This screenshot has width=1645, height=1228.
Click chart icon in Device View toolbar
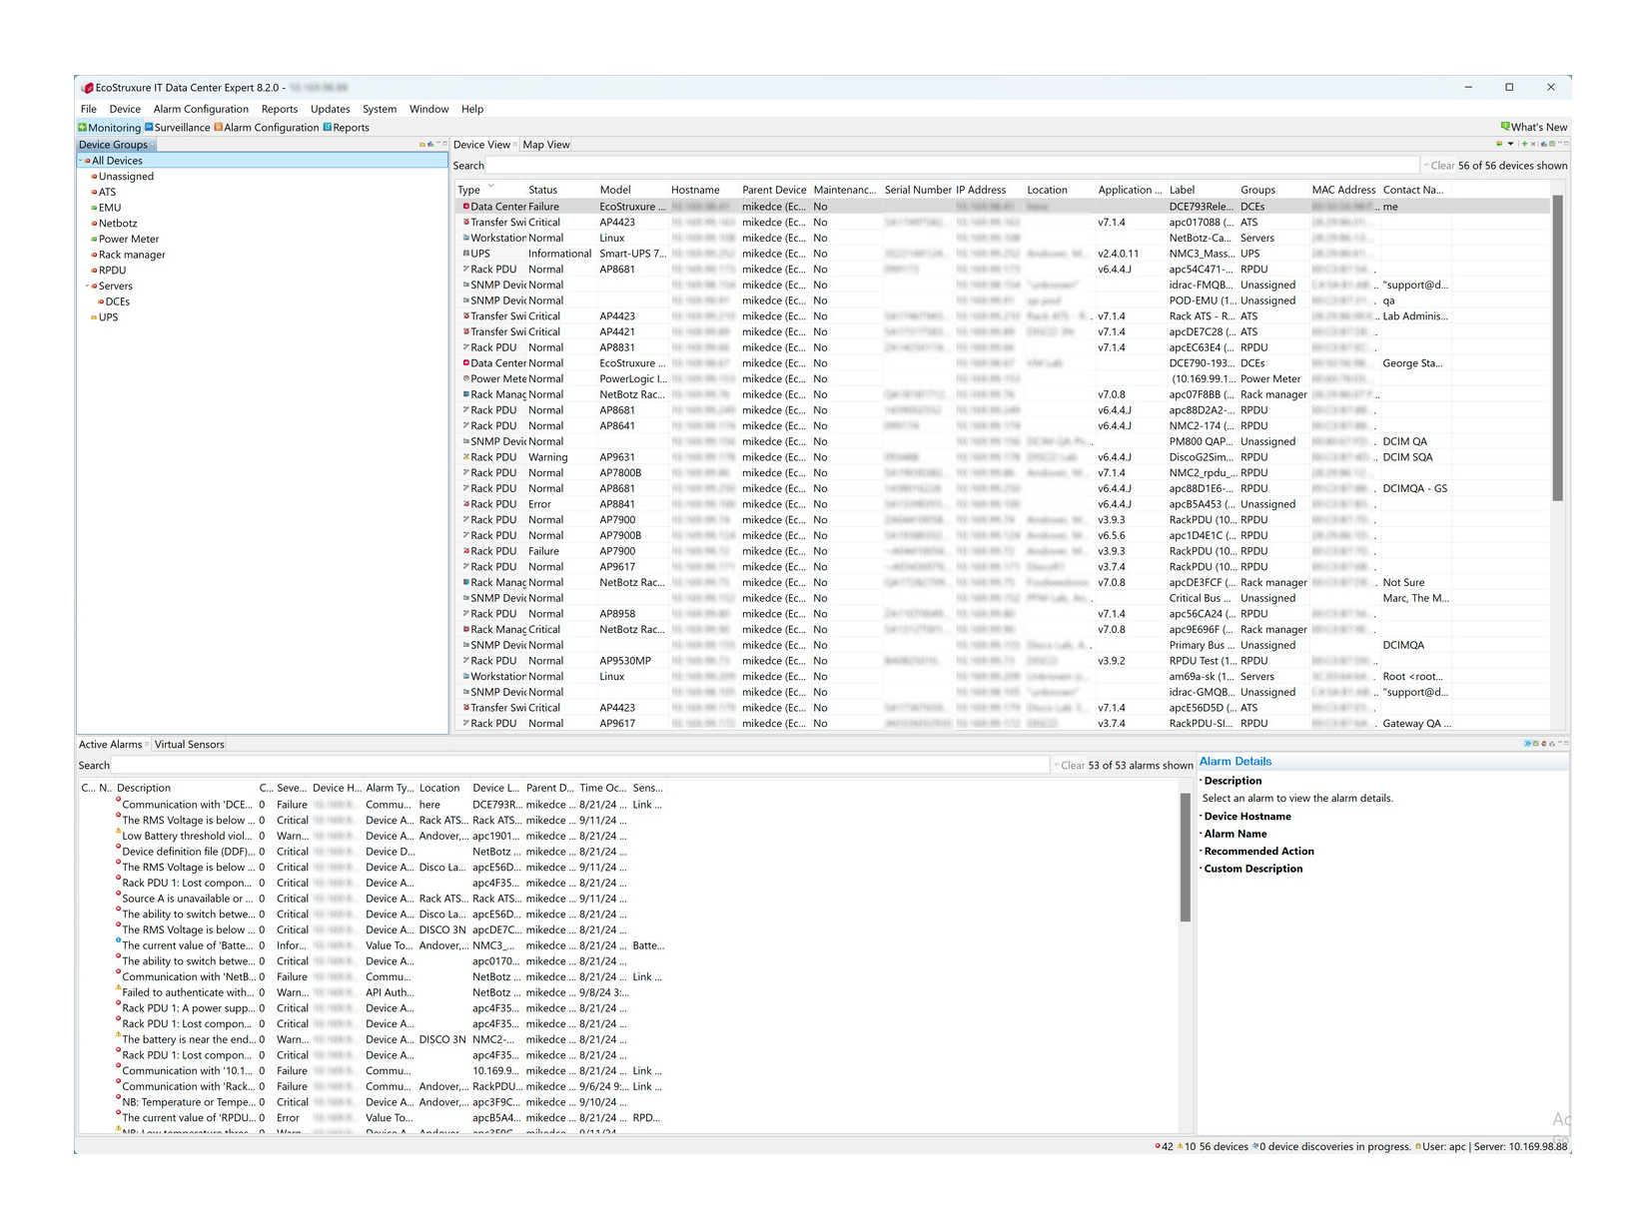point(1544,144)
